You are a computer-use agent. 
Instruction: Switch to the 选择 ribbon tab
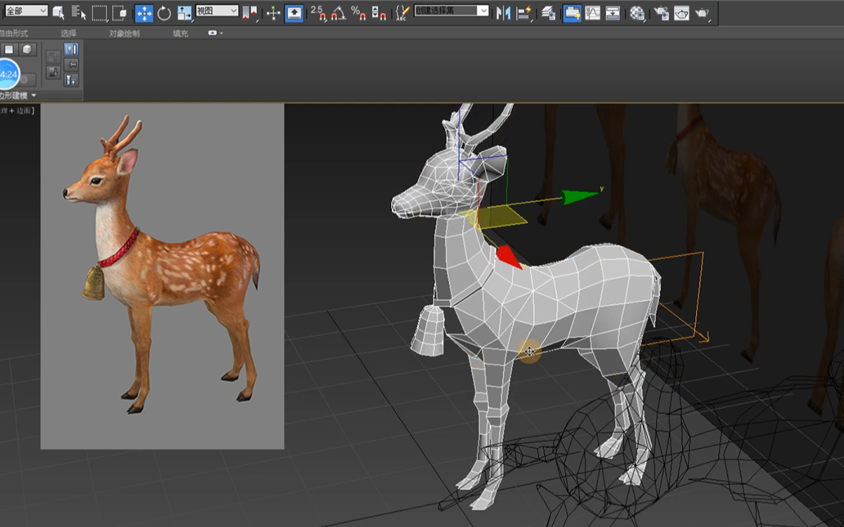coord(68,33)
